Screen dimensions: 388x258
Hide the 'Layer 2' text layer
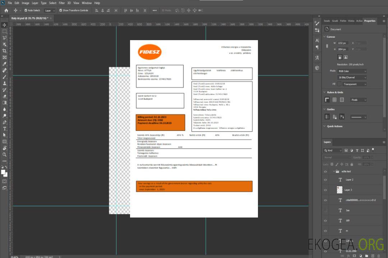pyautogui.click(x=325, y=180)
